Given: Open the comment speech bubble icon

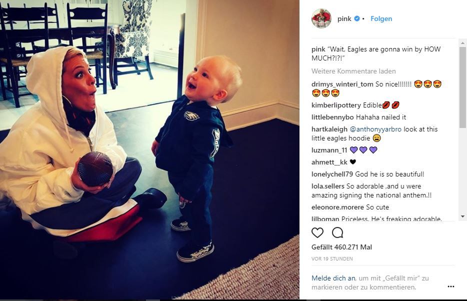Looking at the screenshot, I should point(337,232).
